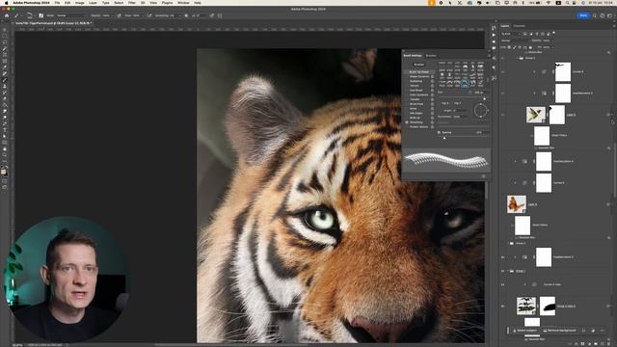Hide the Group 1 copy 2 layer
This screenshot has height=347, width=617.
503,307
